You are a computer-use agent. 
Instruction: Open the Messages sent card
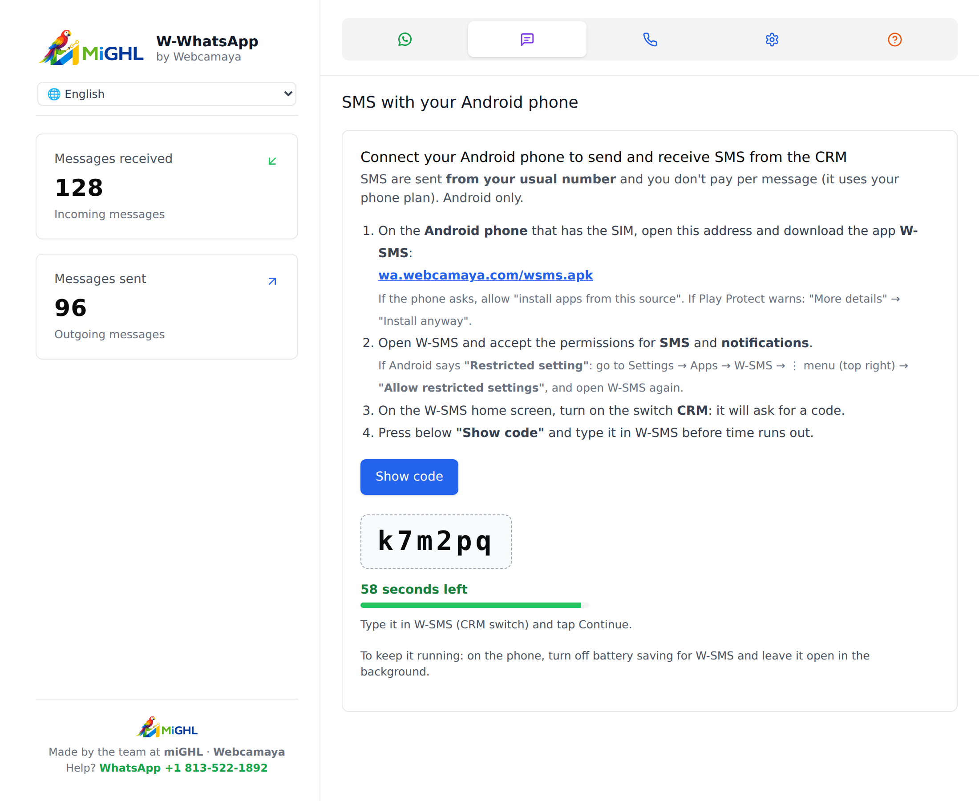tap(166, 306)
